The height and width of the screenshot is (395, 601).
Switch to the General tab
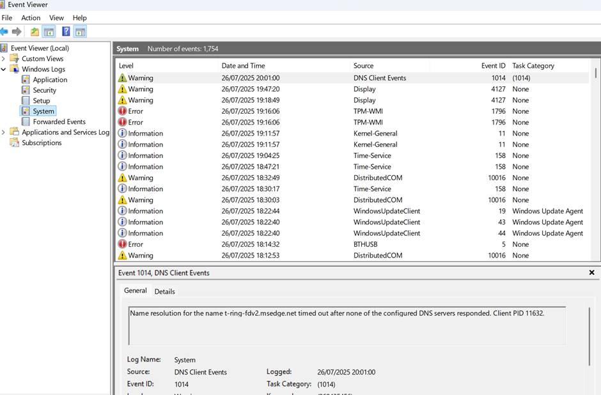[x=136, y=290]
